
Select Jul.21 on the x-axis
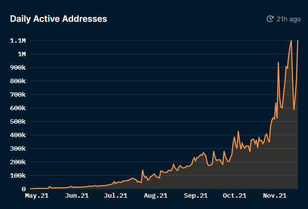[115, 196]
